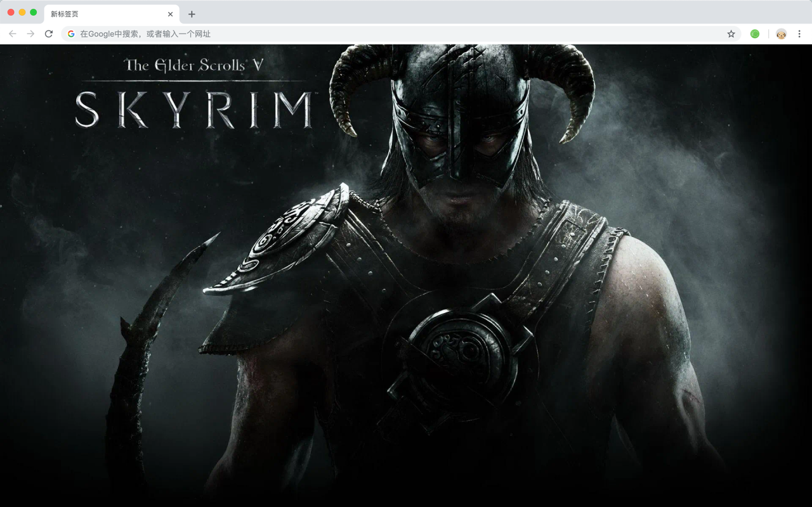Click the SKYRIM logo on wallpaper

194,110
